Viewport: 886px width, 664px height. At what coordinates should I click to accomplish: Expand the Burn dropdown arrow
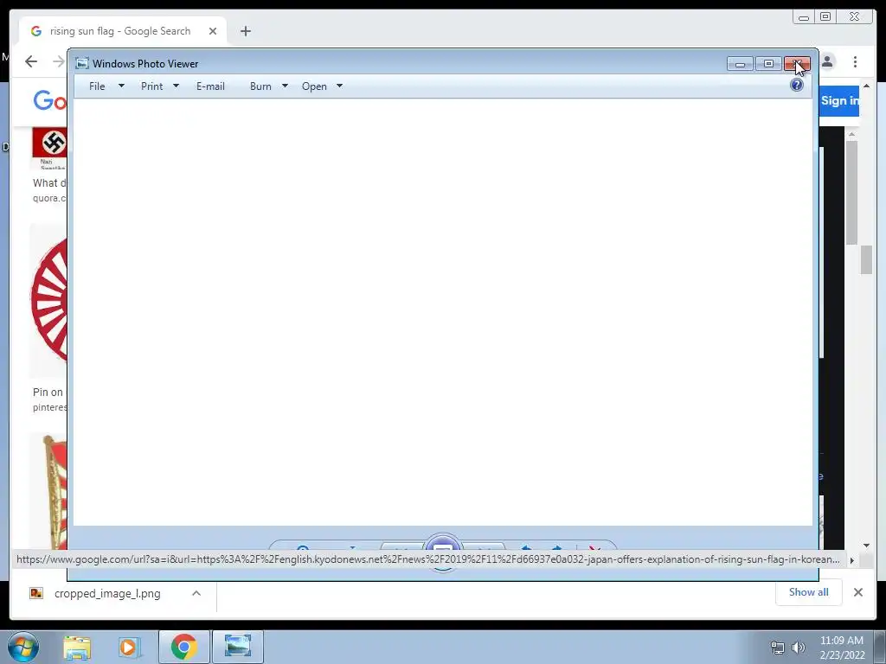pos(285,86)
